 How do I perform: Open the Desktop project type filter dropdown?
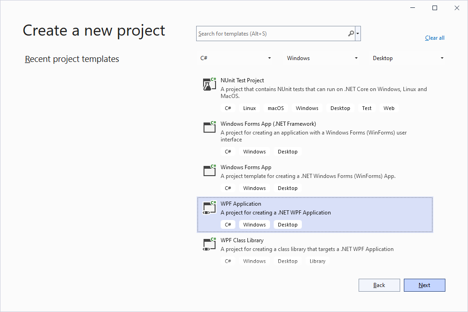click(408, 58)
